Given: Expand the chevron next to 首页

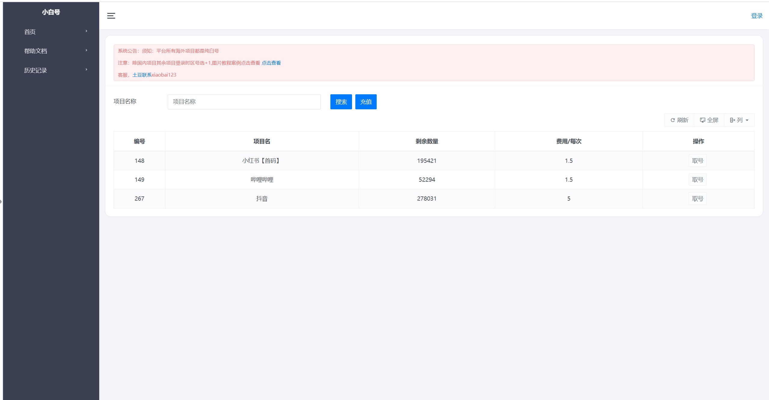Looking at the screenshot, I should 86,31.
